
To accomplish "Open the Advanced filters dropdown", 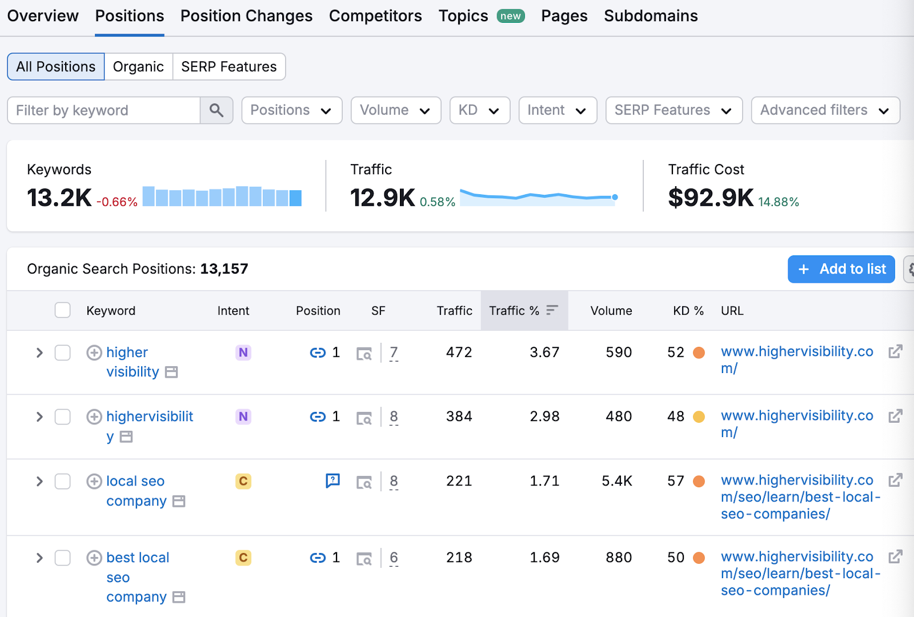I will point(825,110).
